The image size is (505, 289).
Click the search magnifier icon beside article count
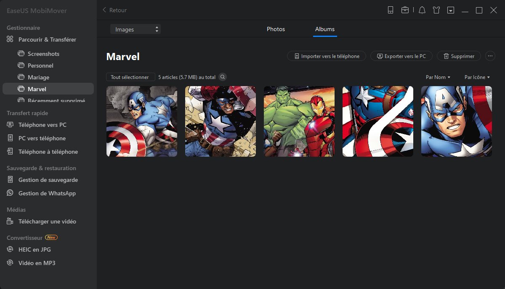pyautogui.click(x=223, y=77)
